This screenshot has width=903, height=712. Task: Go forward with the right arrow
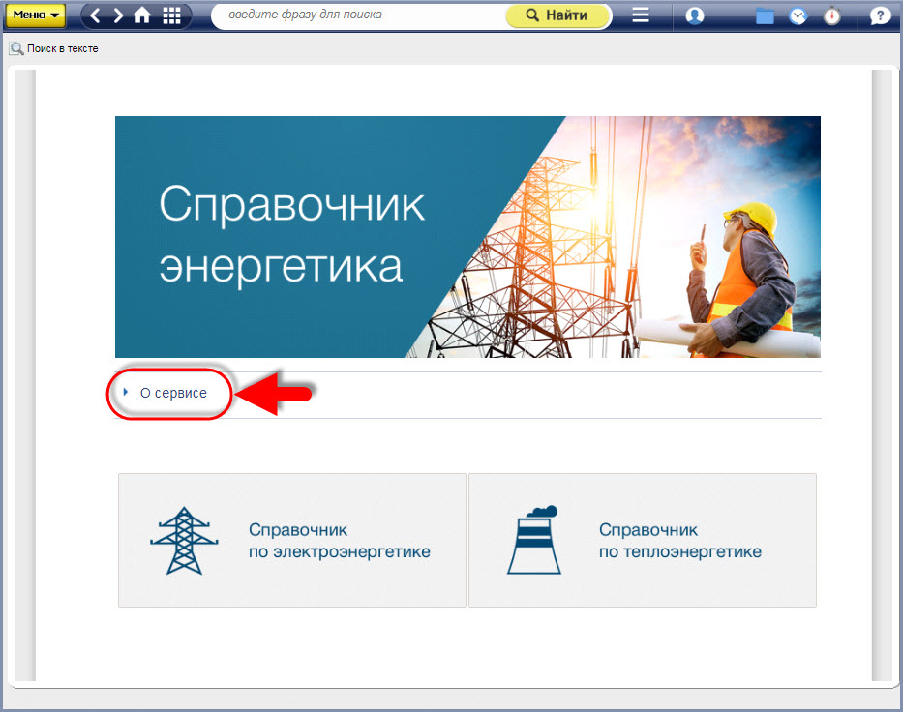point(118,15)
